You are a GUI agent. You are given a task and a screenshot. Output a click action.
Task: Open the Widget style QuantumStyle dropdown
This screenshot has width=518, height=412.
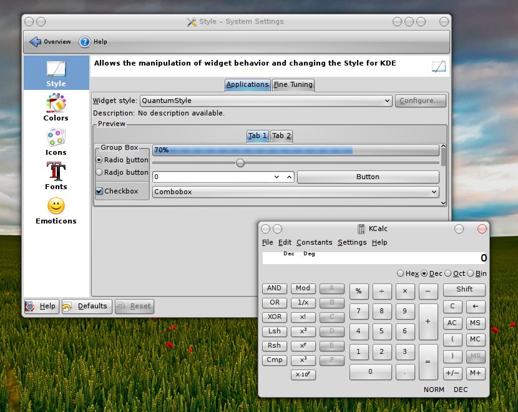266,101
